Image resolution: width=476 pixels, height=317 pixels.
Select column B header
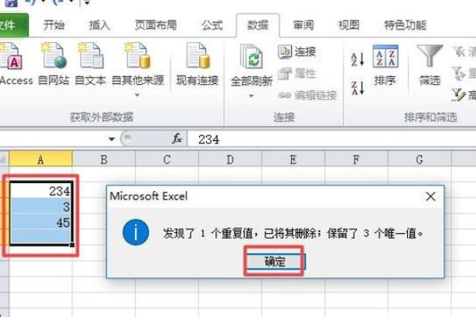tap(104, 159)
